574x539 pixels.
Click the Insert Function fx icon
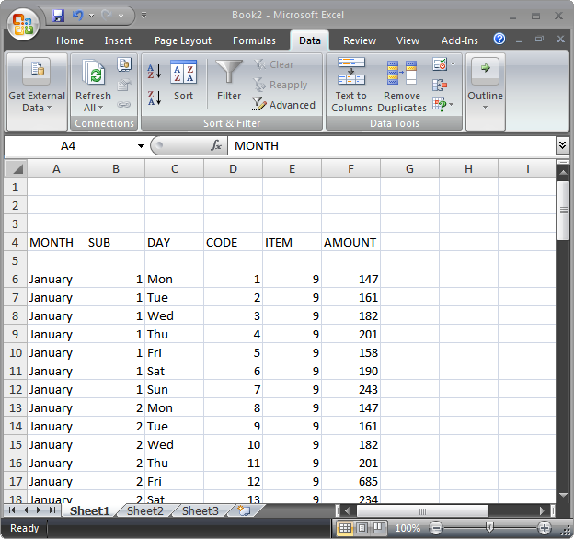pos(216,145)
